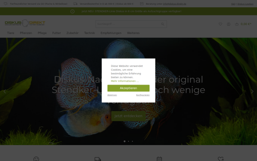
Task: Click the Tierfreundlicher Versand via GO text
Action: click(x=39, y=4)
